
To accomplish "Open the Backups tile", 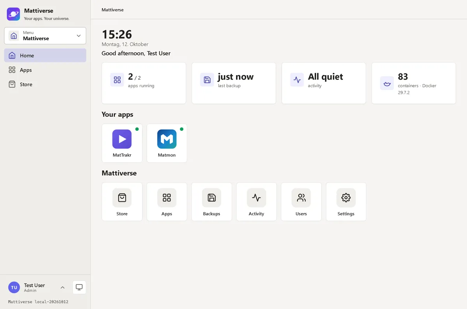I will pos(212,202).
